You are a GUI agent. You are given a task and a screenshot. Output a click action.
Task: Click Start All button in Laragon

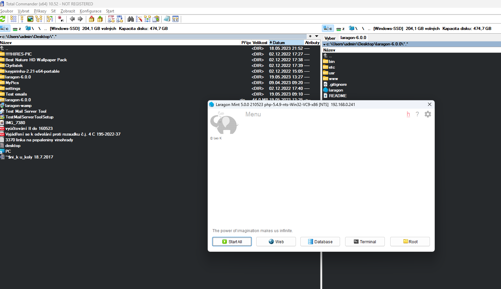232,242
